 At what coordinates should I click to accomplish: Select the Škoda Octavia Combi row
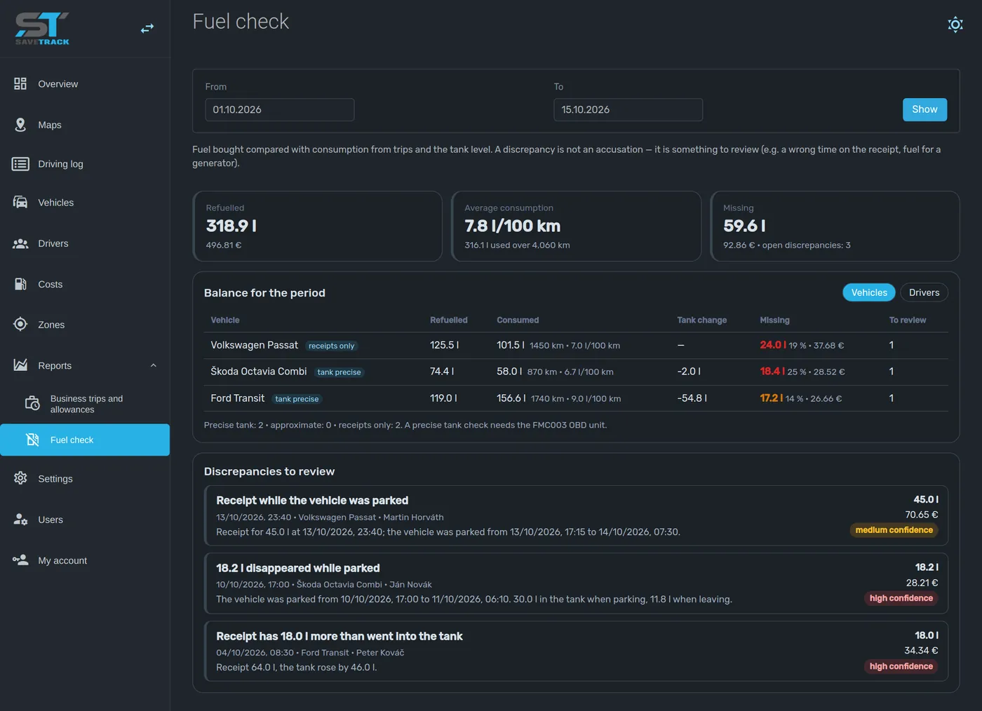tap(576, 372)
